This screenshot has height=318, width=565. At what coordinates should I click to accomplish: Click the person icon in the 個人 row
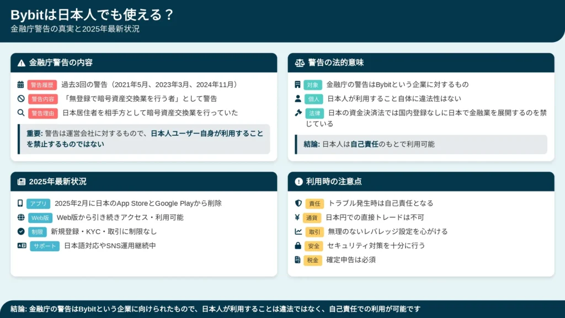point(297,98)
